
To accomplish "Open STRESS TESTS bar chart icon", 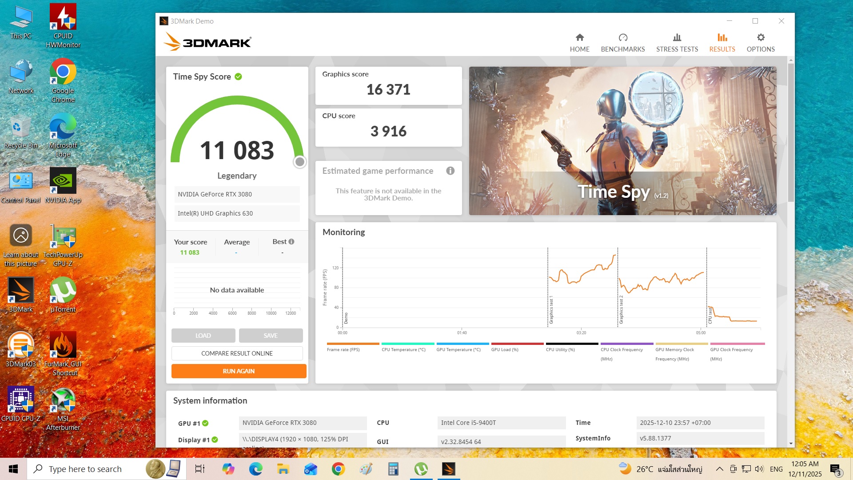I will click(x=677, y=38).
